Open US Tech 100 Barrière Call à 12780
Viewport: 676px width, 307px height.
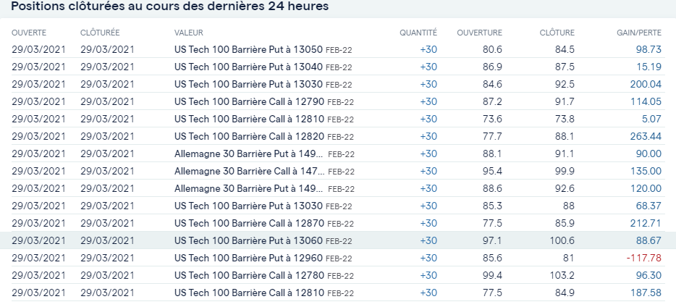249,275
